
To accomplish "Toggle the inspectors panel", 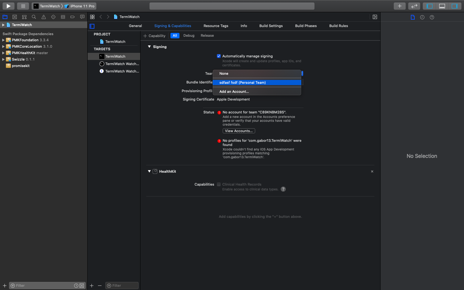I will pyautogui.click(x=455, y=6).
